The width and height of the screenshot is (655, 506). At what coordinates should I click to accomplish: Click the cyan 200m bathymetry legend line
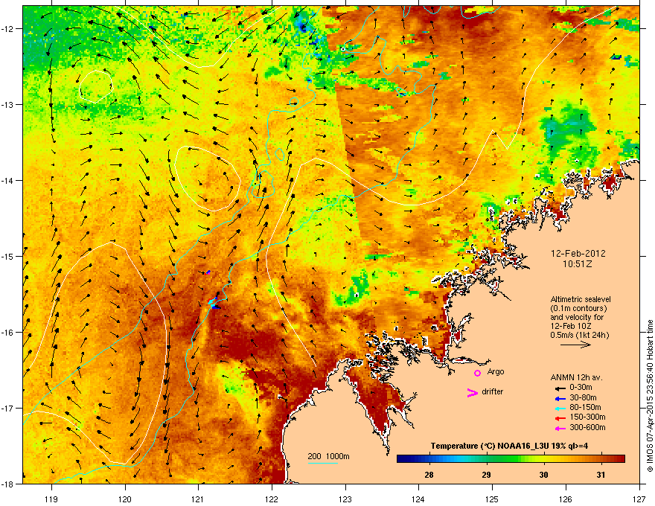[322, 463]
